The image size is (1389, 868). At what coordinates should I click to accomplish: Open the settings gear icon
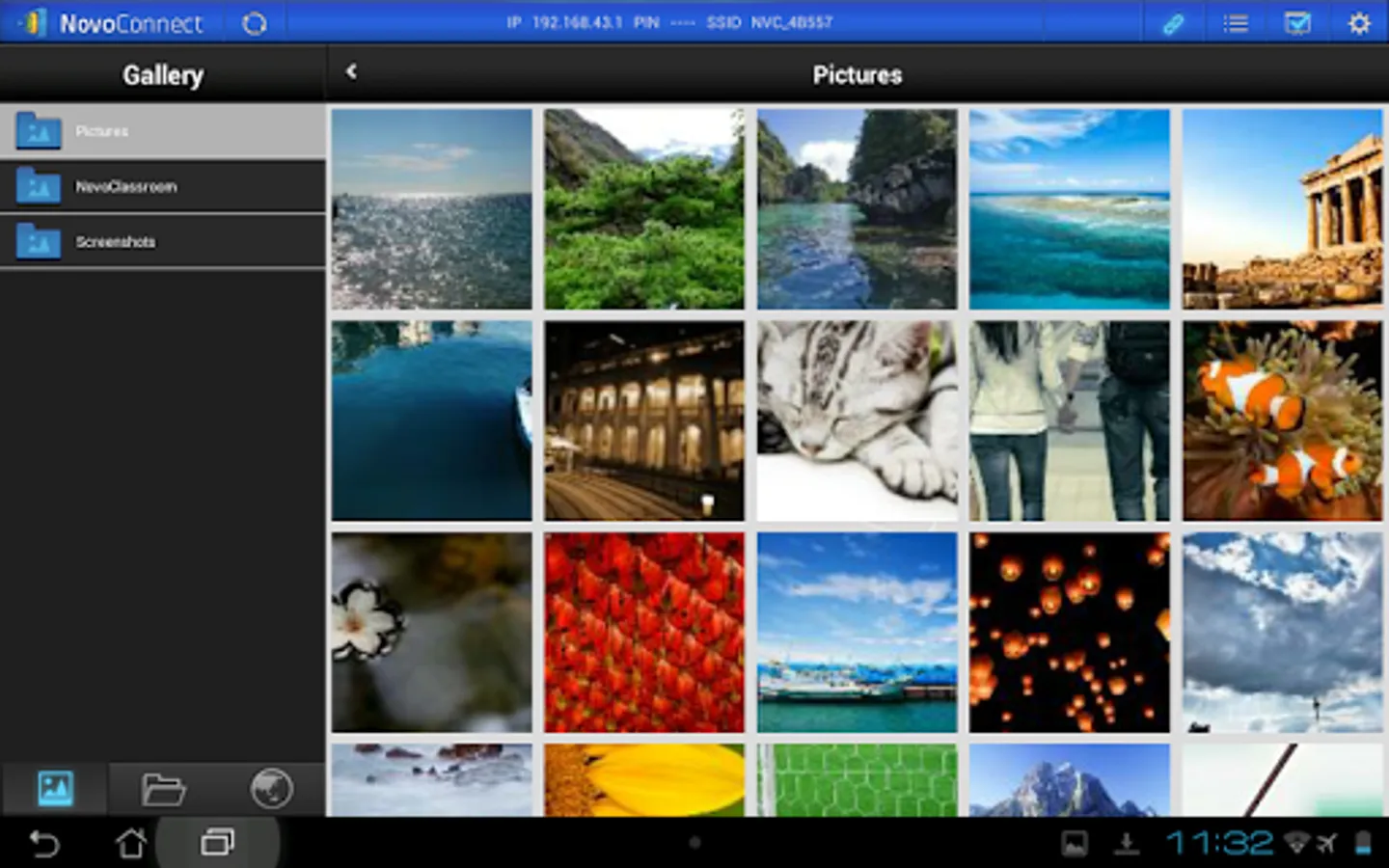pos(1359,23)
